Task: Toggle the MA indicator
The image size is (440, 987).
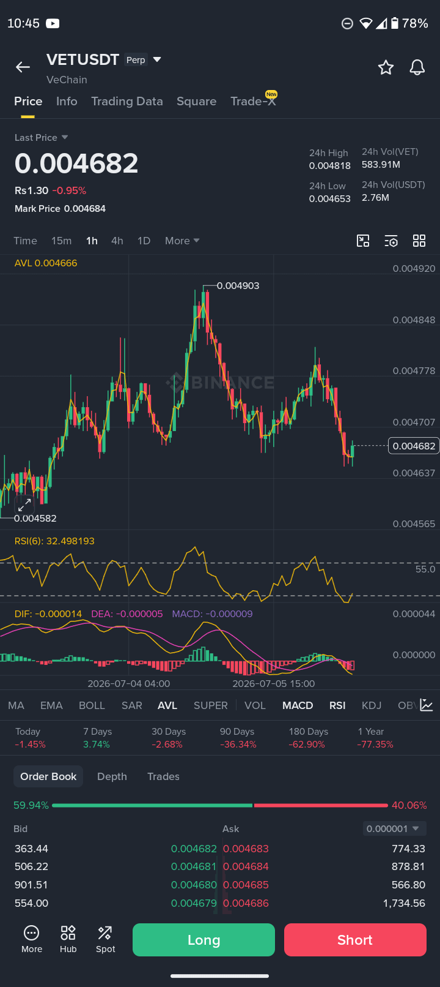Action: click(x=16, y=705)
